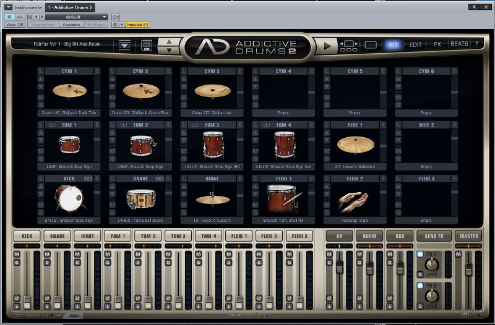The width and height of the screenshot is (495, 325).
Task: Click the pin window icon
Action: (x=474, y=7)
